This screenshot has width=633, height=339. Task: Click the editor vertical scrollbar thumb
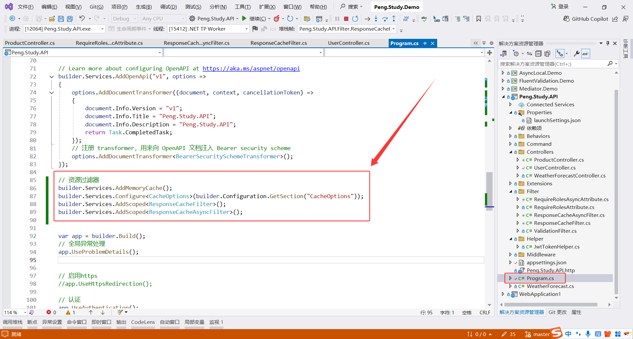489,191
